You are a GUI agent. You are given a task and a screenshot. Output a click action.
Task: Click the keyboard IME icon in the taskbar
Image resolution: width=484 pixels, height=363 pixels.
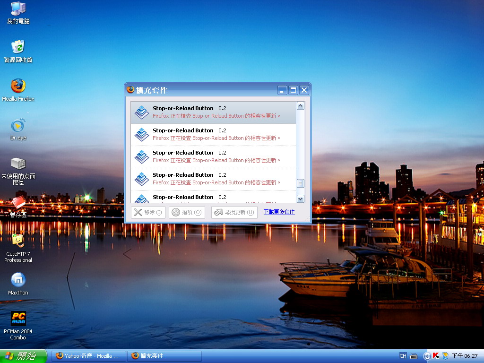pyautogui.click(x=413, y=356)
